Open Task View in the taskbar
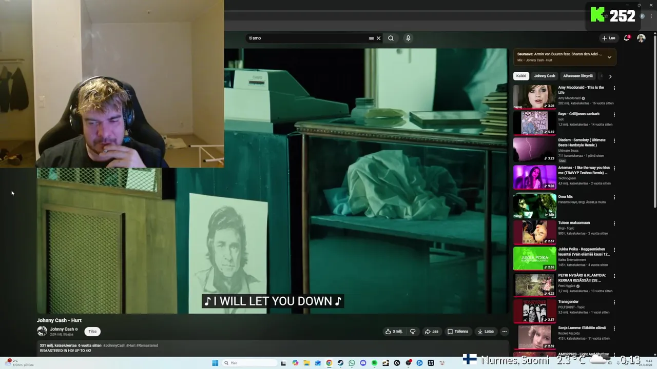657x369 pixels. click(x=283, y=363)
